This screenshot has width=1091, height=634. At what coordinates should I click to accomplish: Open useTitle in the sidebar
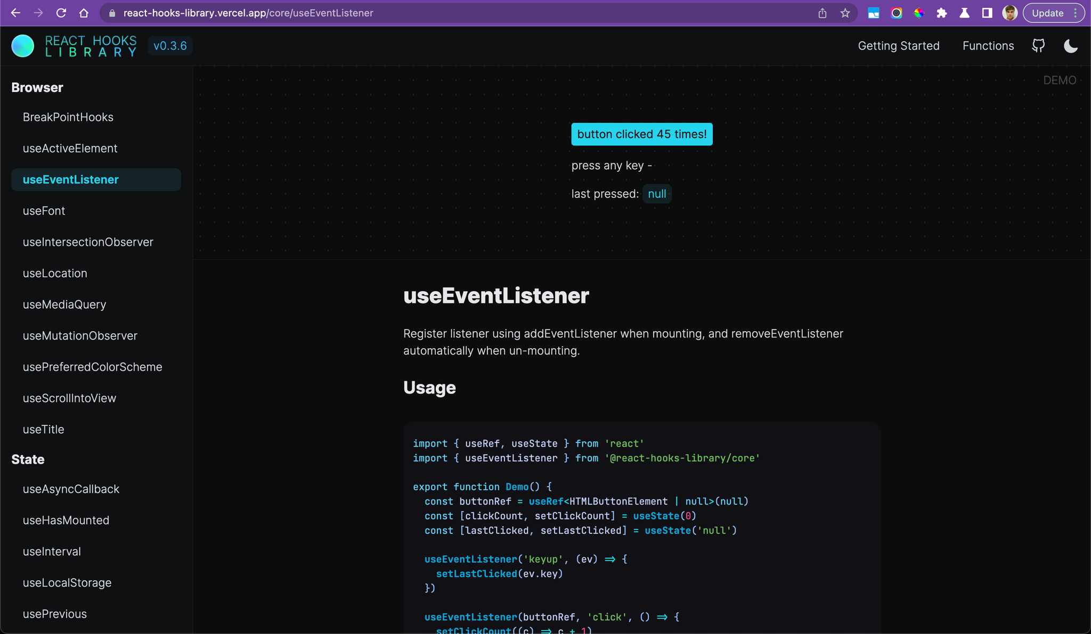[x=43, y=430]
